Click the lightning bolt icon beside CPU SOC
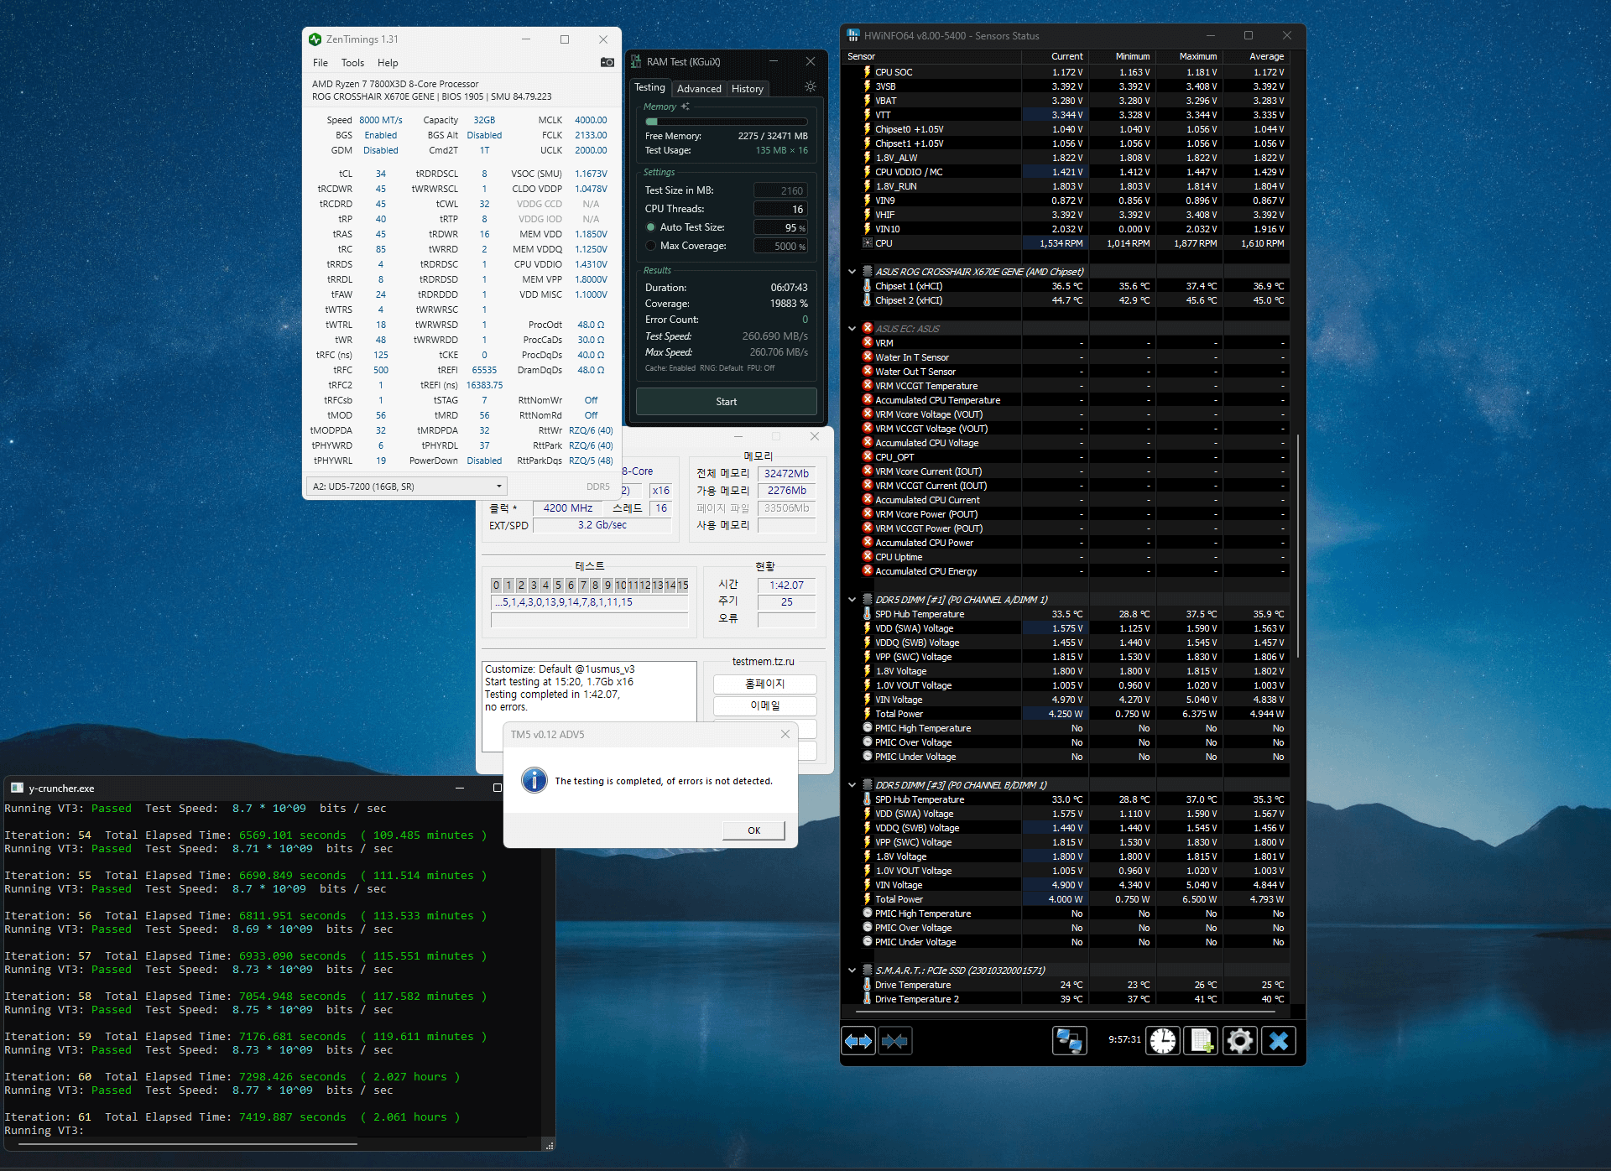Viewport: 1611px width, 1171px height. (868, 72)
